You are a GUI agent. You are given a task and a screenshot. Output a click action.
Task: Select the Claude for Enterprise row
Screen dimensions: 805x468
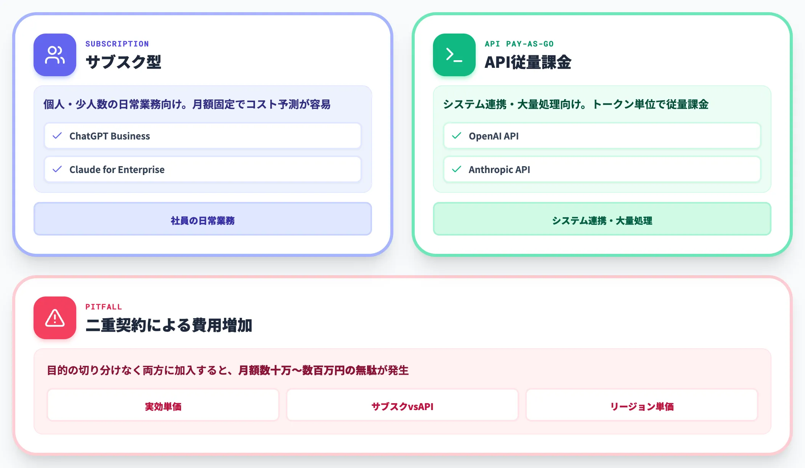[x=203, y=169]
